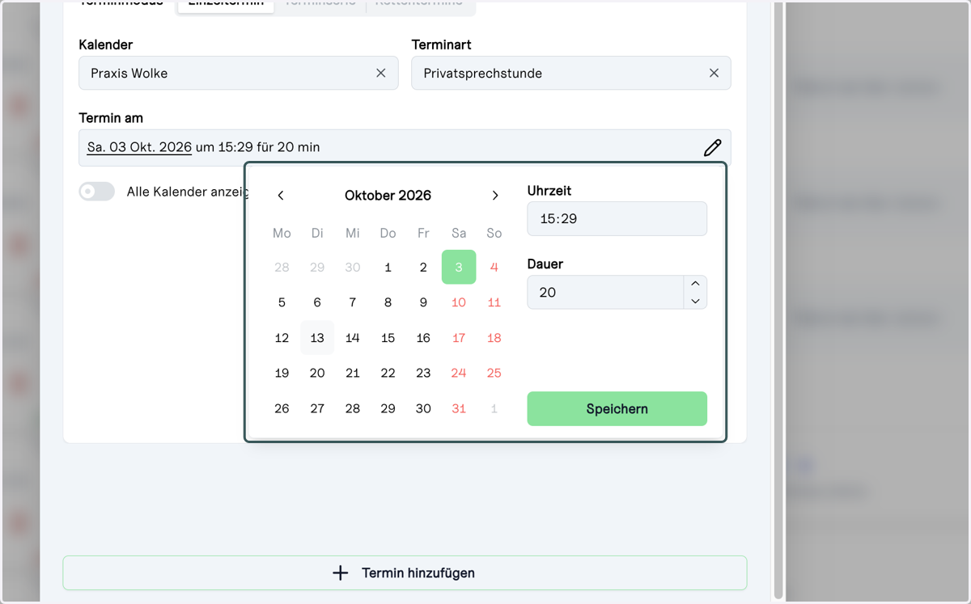Open the Terminart dropdown Privatsprechstunde
This screenshot has height=604, width=971.
point(571,73)
